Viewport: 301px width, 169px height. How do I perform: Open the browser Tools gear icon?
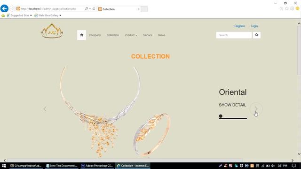[292, 8]
